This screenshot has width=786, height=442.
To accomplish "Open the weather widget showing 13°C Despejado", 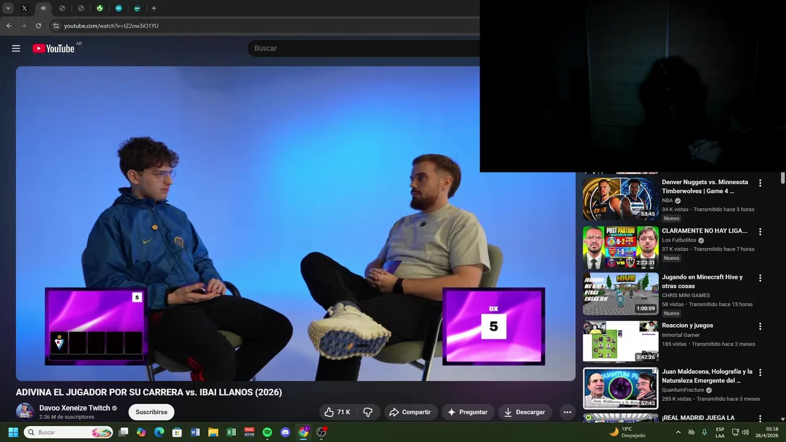I will point(627,432).
